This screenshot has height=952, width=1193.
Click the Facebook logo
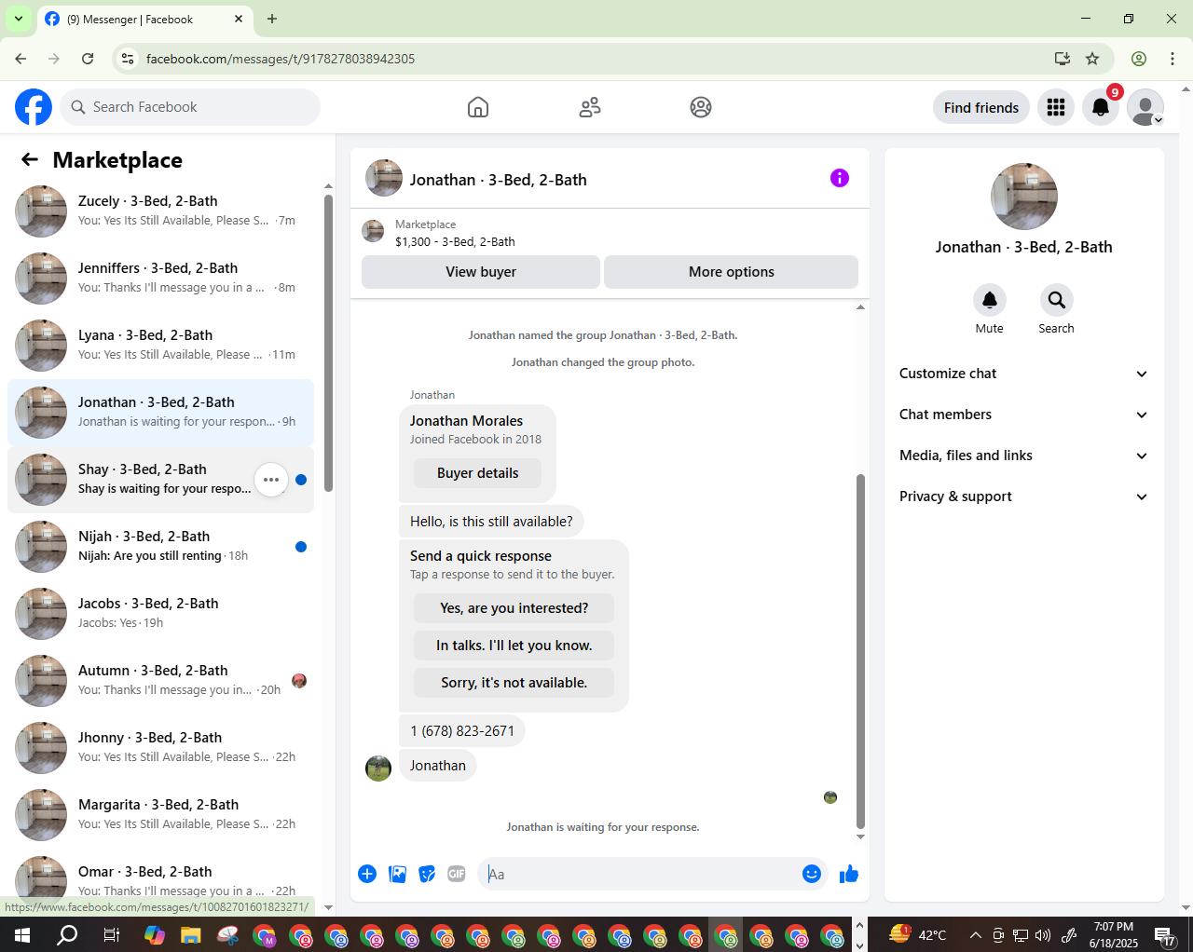pos(34,107)
